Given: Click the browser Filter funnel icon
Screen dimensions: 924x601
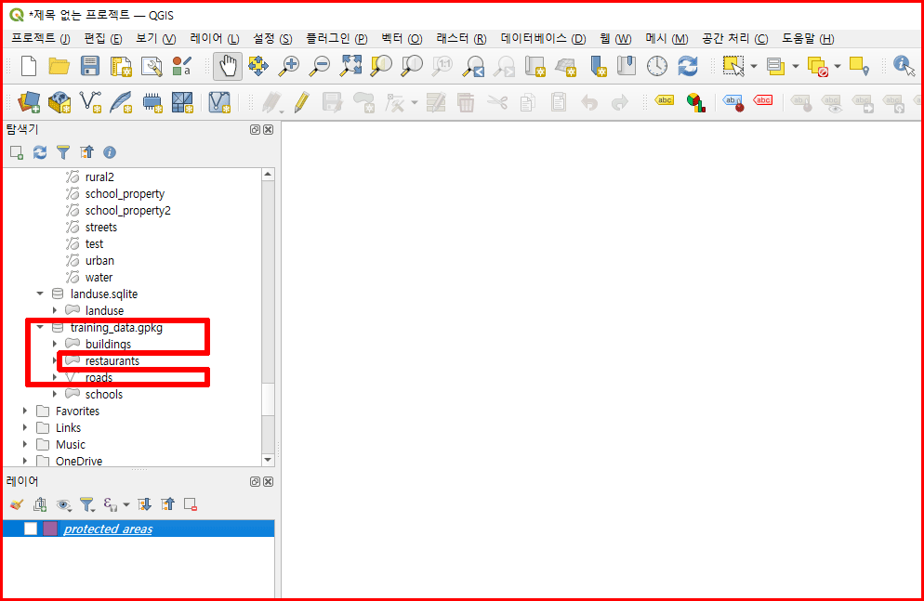Looking at the screenshot, I should pos(63,152).
